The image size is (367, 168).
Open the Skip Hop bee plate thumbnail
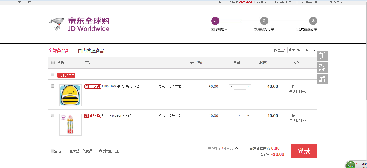click(x=70, y=95)
